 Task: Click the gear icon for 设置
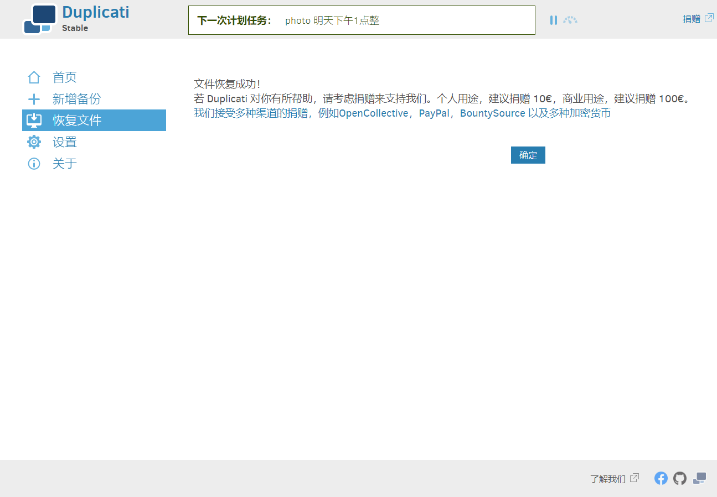pyautogui.click(x=34, y=142)
